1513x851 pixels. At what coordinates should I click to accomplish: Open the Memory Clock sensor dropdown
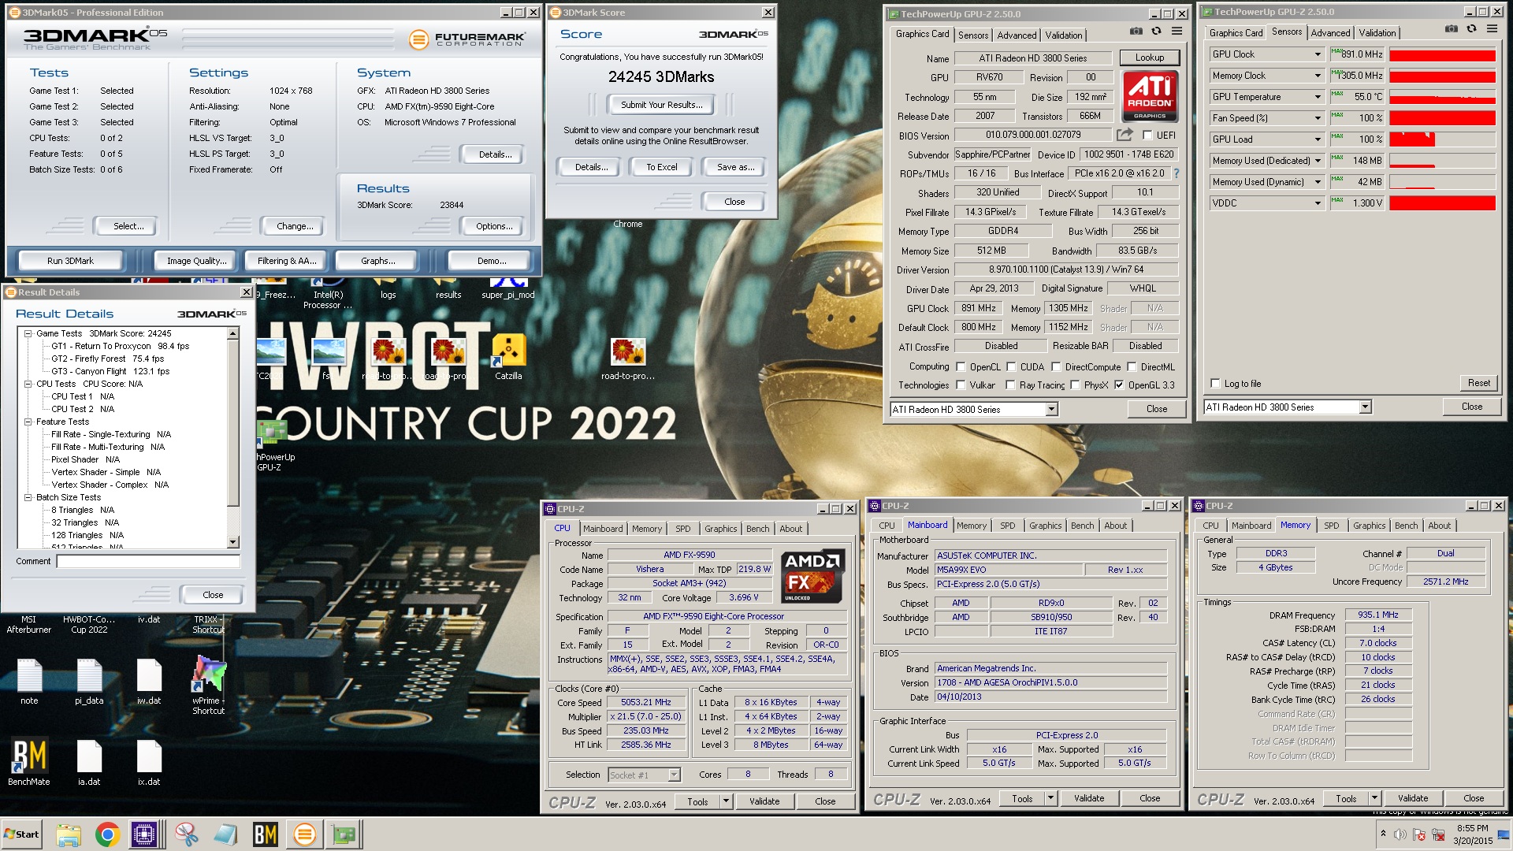(1318, 76)
